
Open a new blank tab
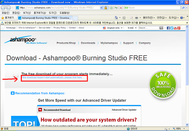(x=75, y=18)
